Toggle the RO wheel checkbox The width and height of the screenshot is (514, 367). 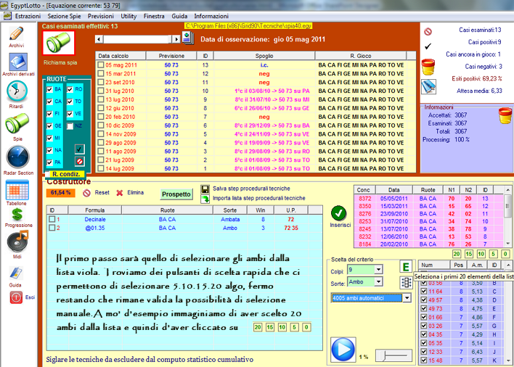pos(70,89)
